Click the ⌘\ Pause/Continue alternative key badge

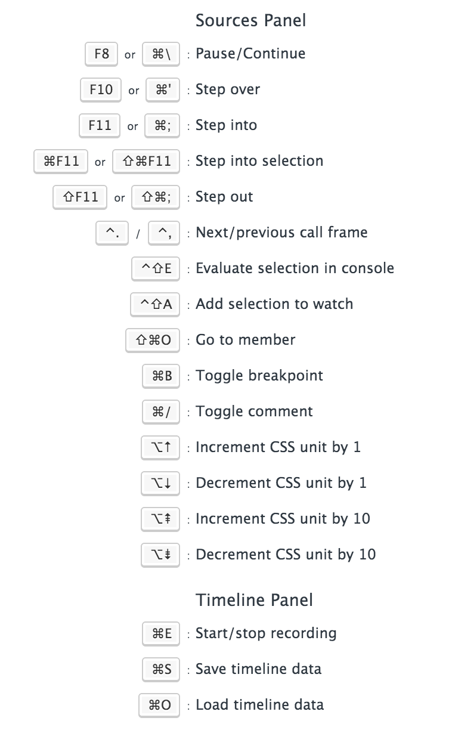tap(162, 54)
